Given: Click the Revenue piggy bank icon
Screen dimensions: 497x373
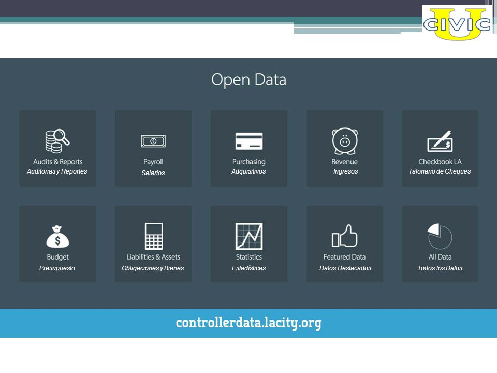Looking at the screenshot, I should tap(345, 141).
